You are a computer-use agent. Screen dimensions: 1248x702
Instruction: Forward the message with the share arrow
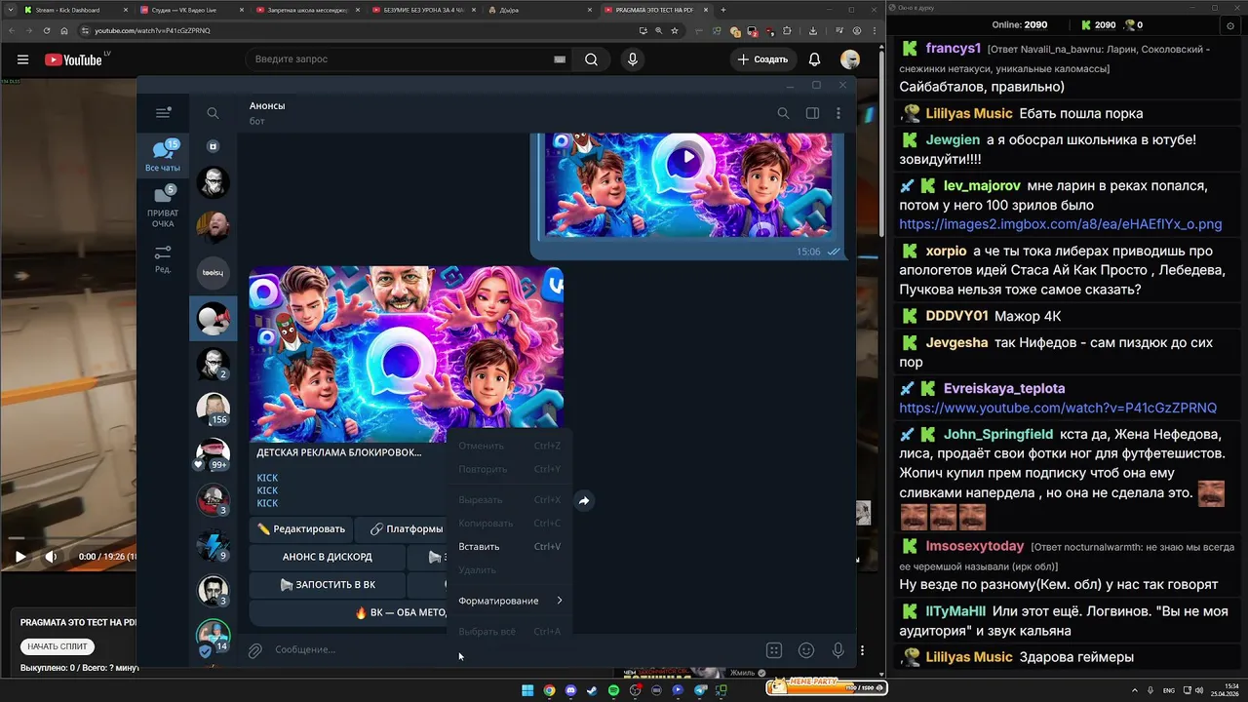tap(584, 501)
